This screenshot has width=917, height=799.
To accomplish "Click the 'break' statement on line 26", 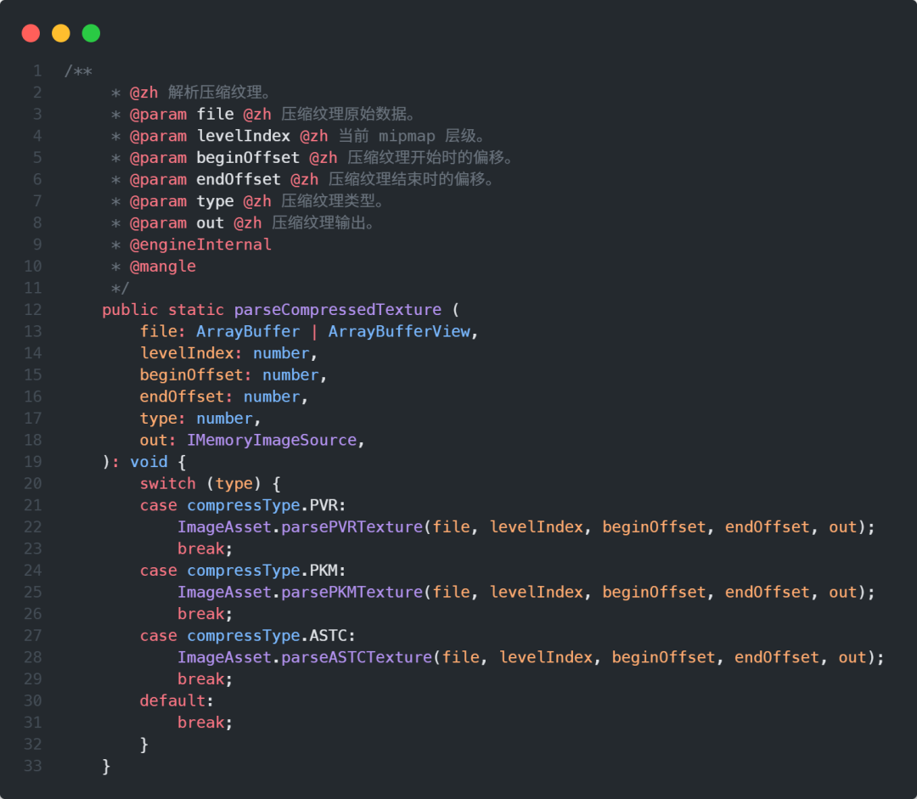I will point(200,614).
